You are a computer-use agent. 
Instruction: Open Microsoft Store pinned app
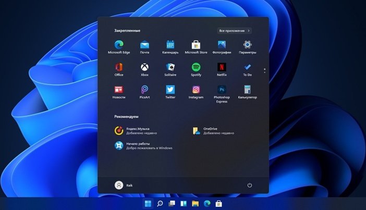196,47
